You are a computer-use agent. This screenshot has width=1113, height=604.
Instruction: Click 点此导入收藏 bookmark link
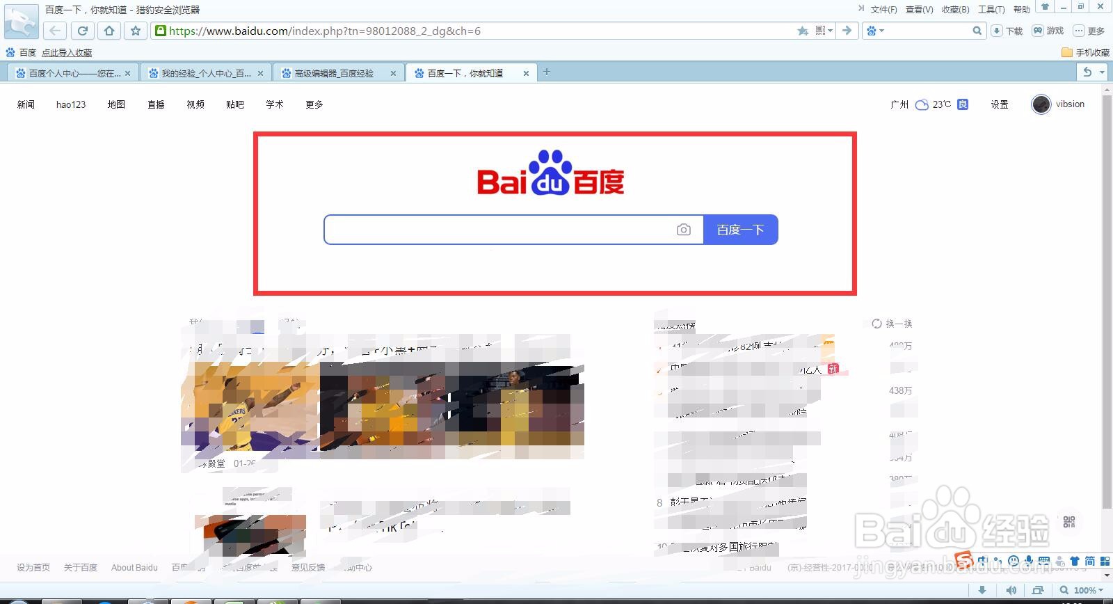click(67, 52)
